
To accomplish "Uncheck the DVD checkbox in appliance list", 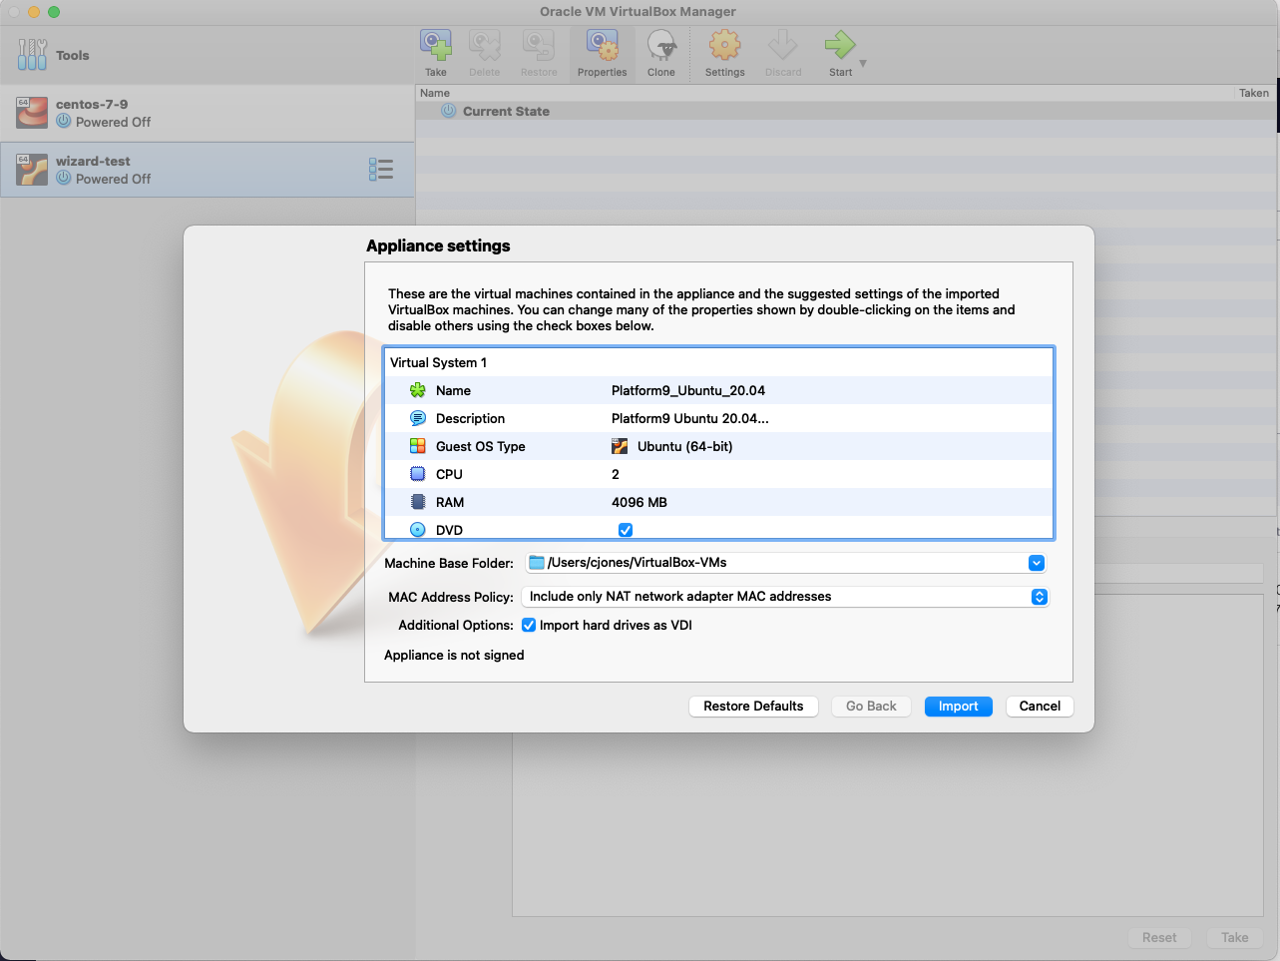I will pyautogui.click(x=626, y=530).
